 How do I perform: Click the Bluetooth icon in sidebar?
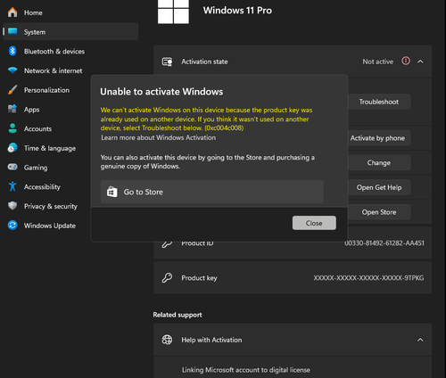pos(12,51)
